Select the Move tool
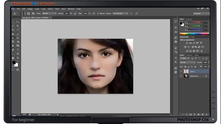 18,22
